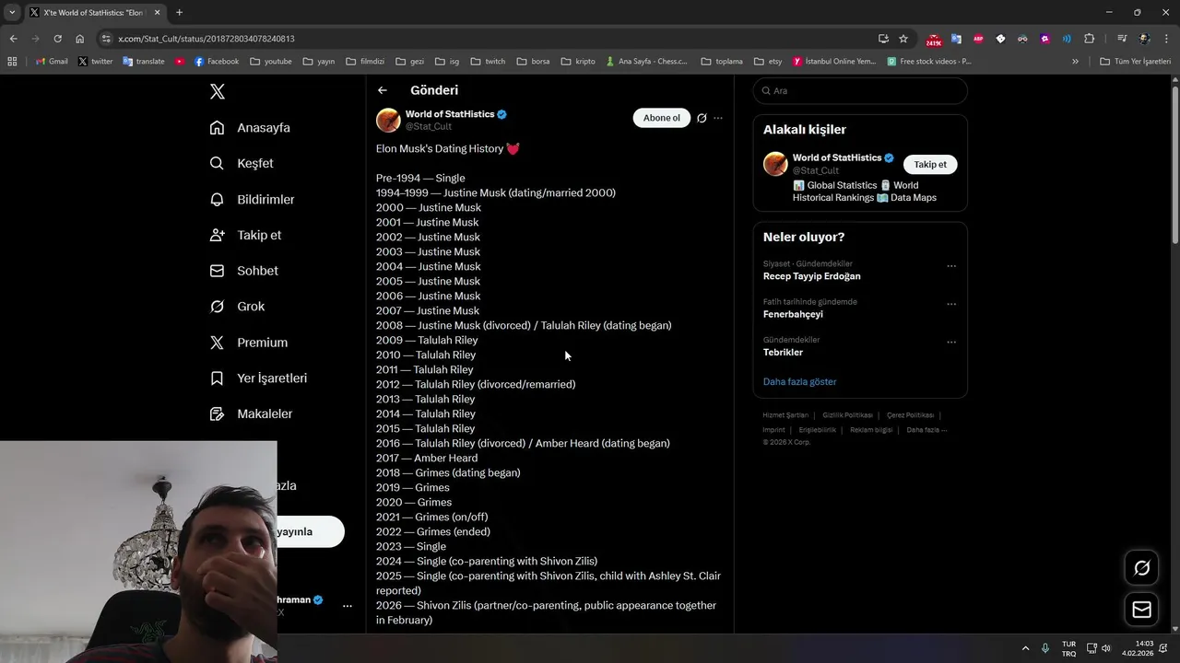Reload the page
This screenshot has height=663, width=1180.
pyautogui.click(x=57, y=39)
